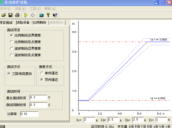Click switch indicator B in 开关量
Screen dimensions: 172x128
138,126
